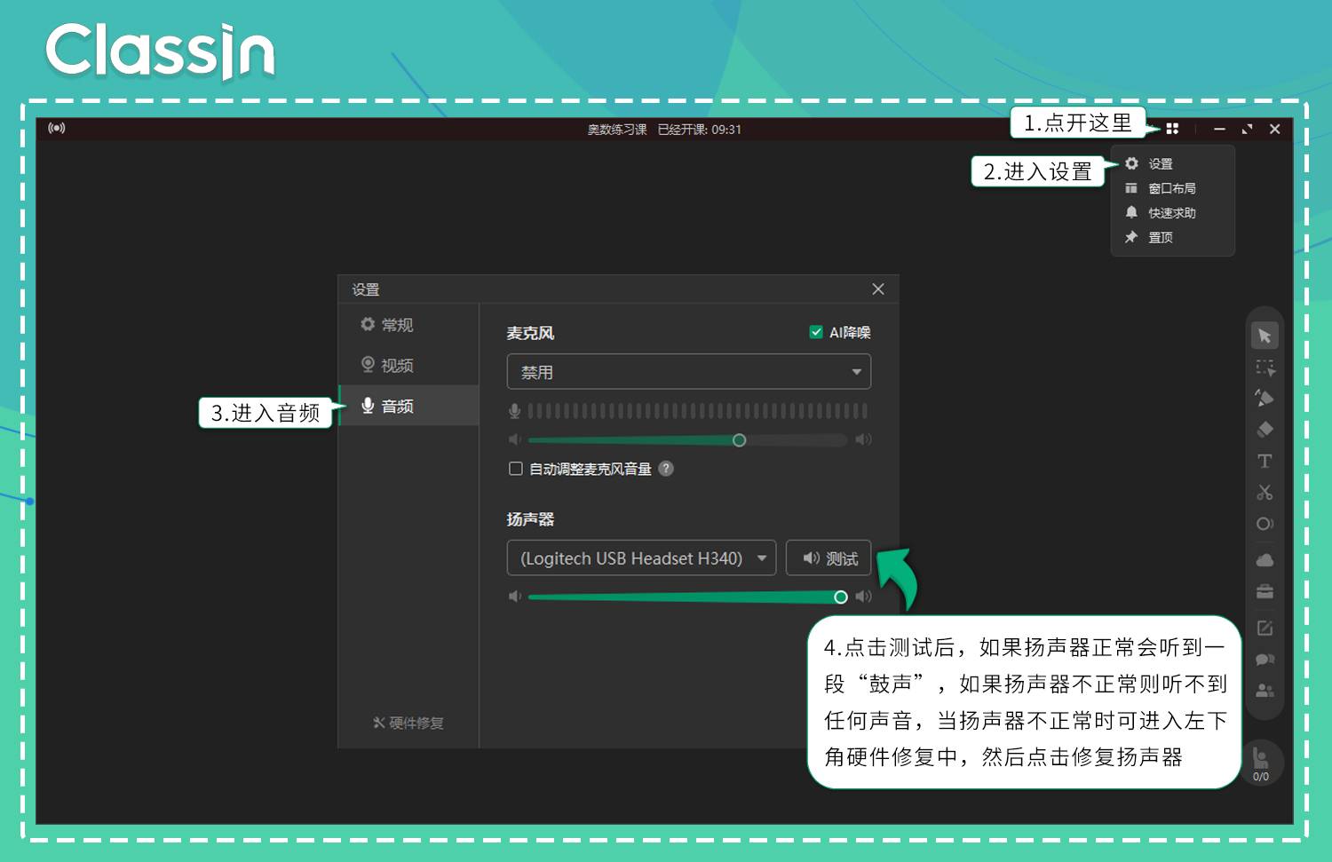Choose the eraser tool
This screenshot has width=1332, height=862.
tap(1265, 430)
